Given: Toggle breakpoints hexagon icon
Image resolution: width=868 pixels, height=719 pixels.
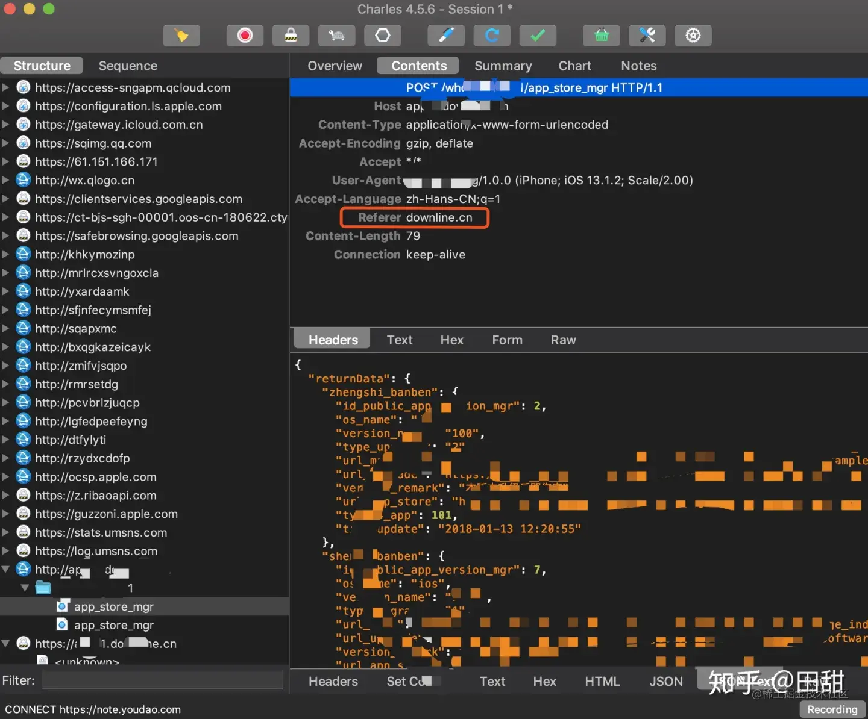Looking at the screenshot, I should (383, 36).
